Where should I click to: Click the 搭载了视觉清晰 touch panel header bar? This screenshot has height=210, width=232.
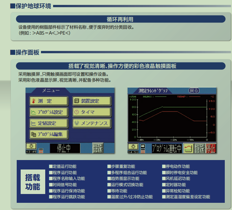121,66
